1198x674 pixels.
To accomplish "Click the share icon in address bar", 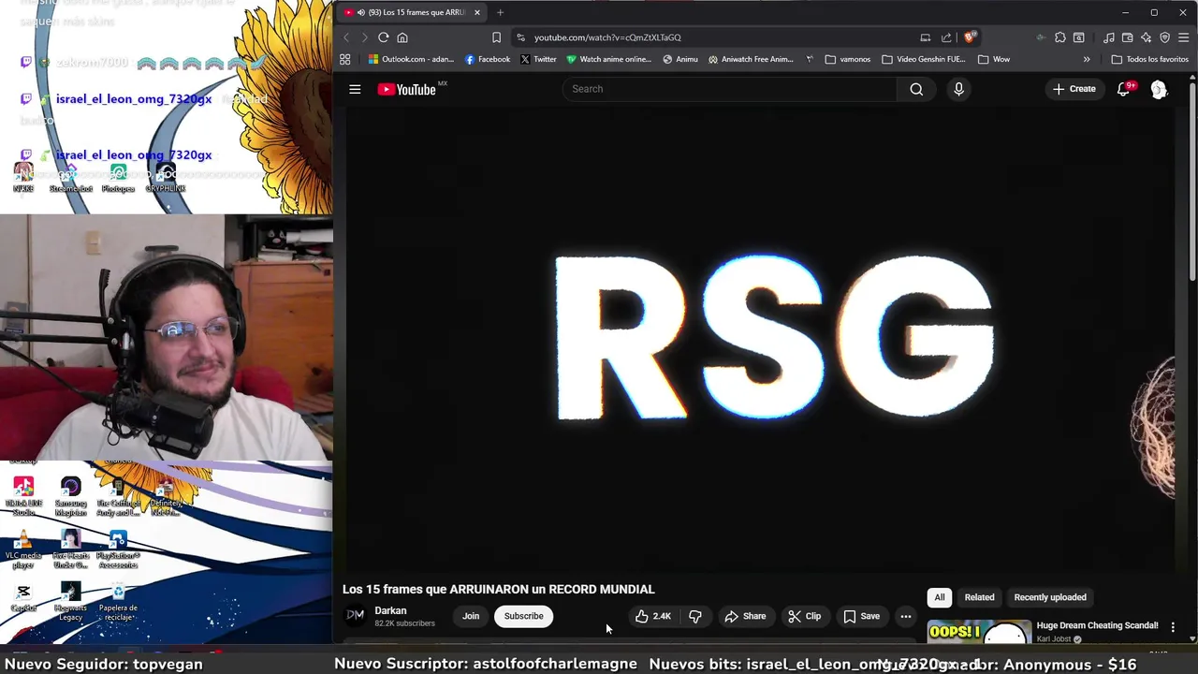I will point(946,37).
